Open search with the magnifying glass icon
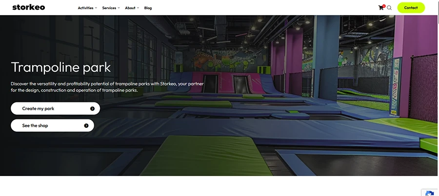 pyautogui.click(x=389, y=8)
